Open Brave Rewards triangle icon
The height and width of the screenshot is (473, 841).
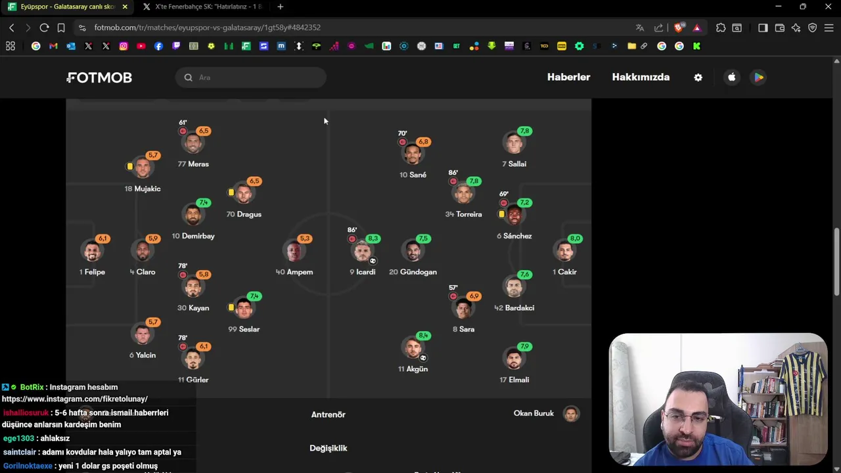[697, 28]
